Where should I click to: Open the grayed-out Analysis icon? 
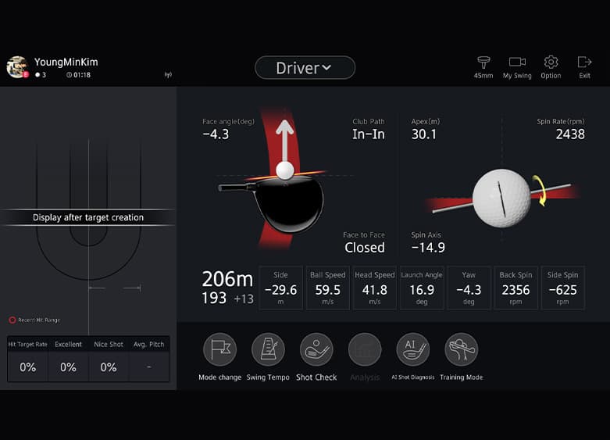tap(365, 349)
